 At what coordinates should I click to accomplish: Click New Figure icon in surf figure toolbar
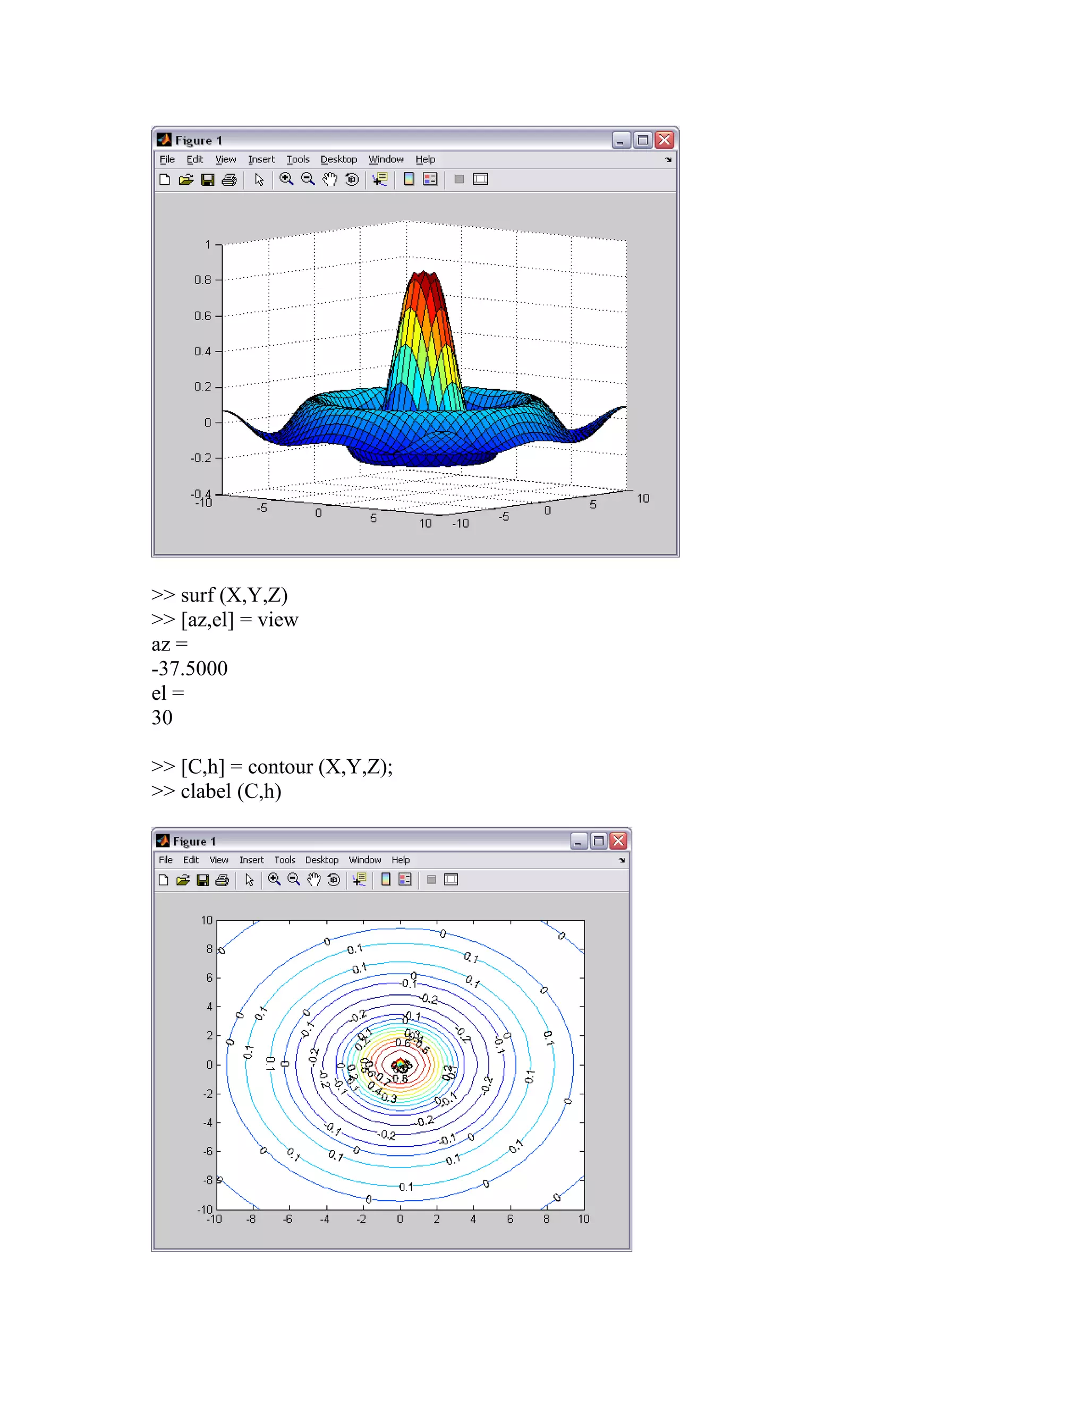click(x=165, y=180)
